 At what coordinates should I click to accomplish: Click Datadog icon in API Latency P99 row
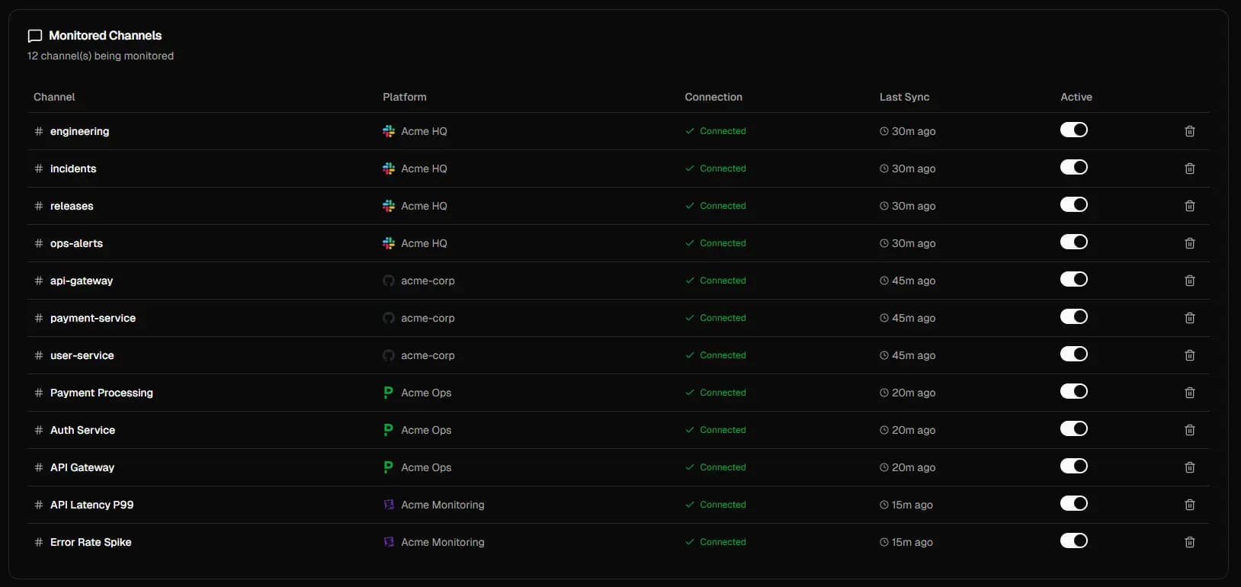pos(389,505)
